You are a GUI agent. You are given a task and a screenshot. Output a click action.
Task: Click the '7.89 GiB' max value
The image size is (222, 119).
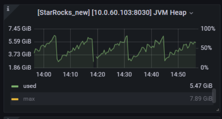[x=201, y=99]
